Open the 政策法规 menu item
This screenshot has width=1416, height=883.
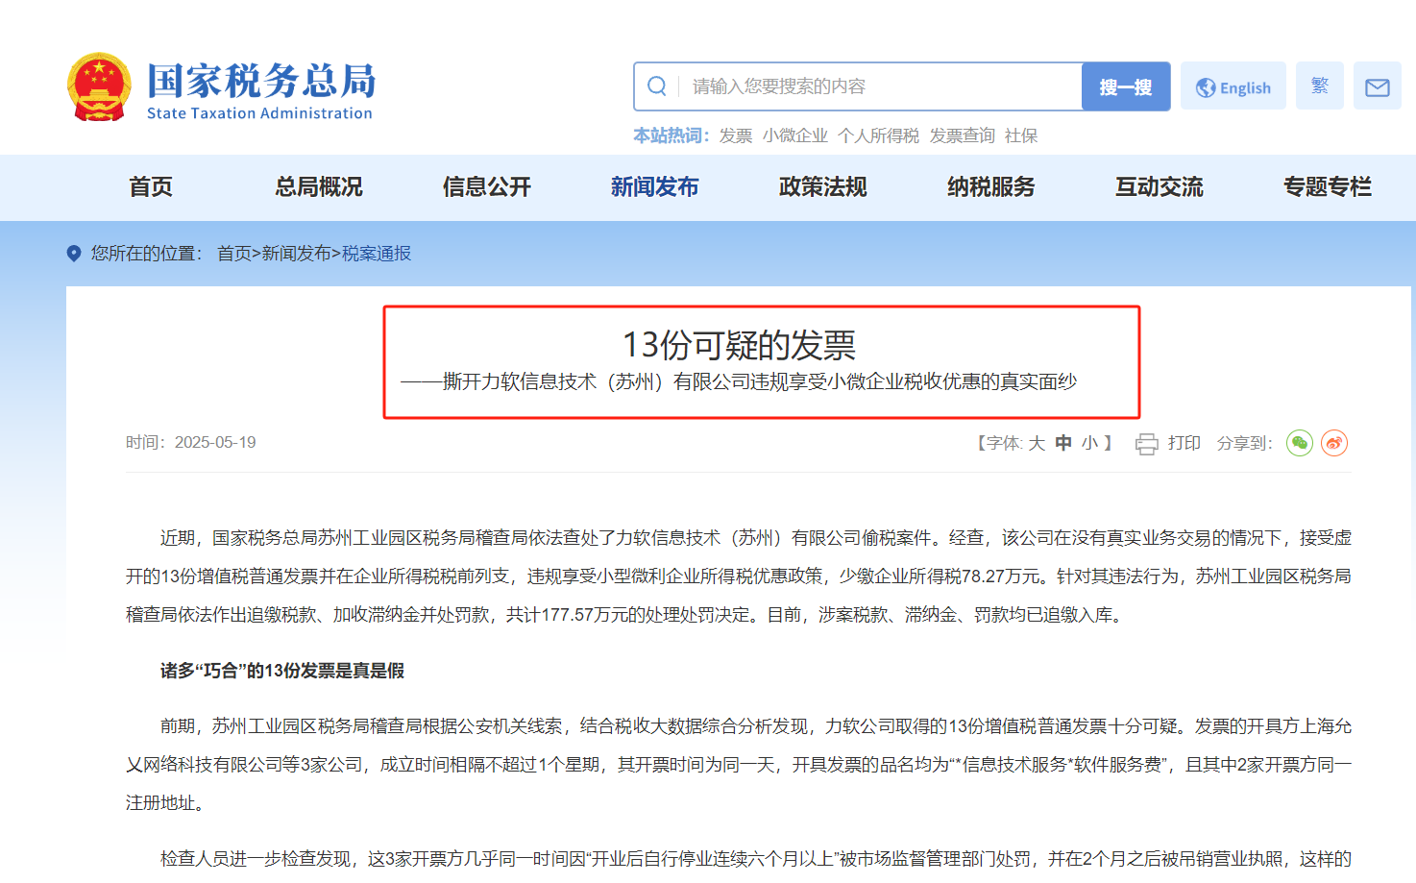tap(823, 187)
